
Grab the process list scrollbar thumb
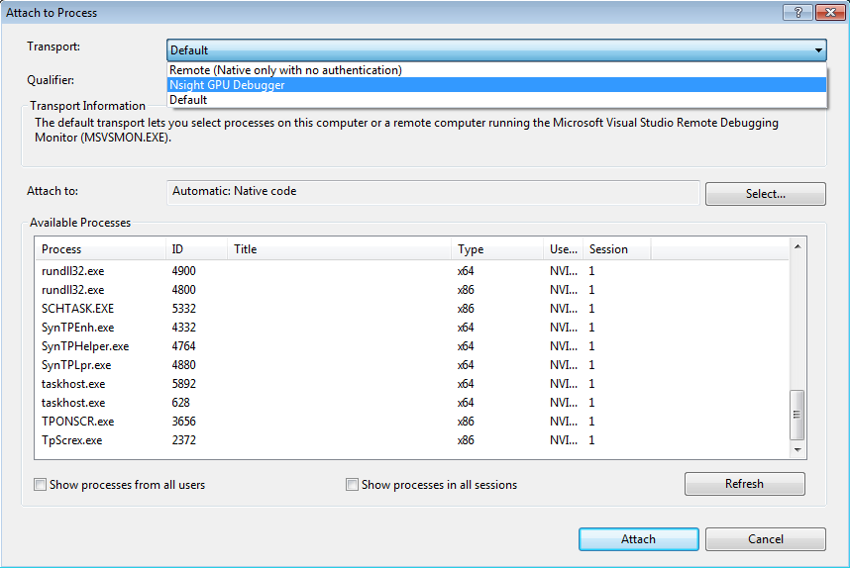tap(797, 415)
